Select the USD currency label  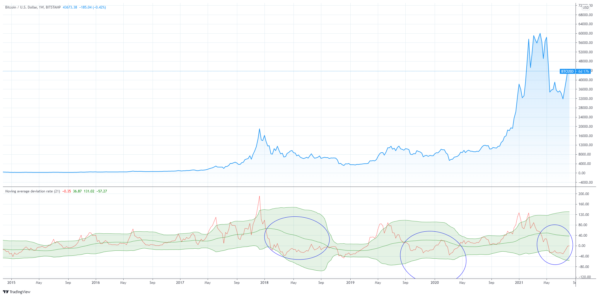tap(586, 8)
